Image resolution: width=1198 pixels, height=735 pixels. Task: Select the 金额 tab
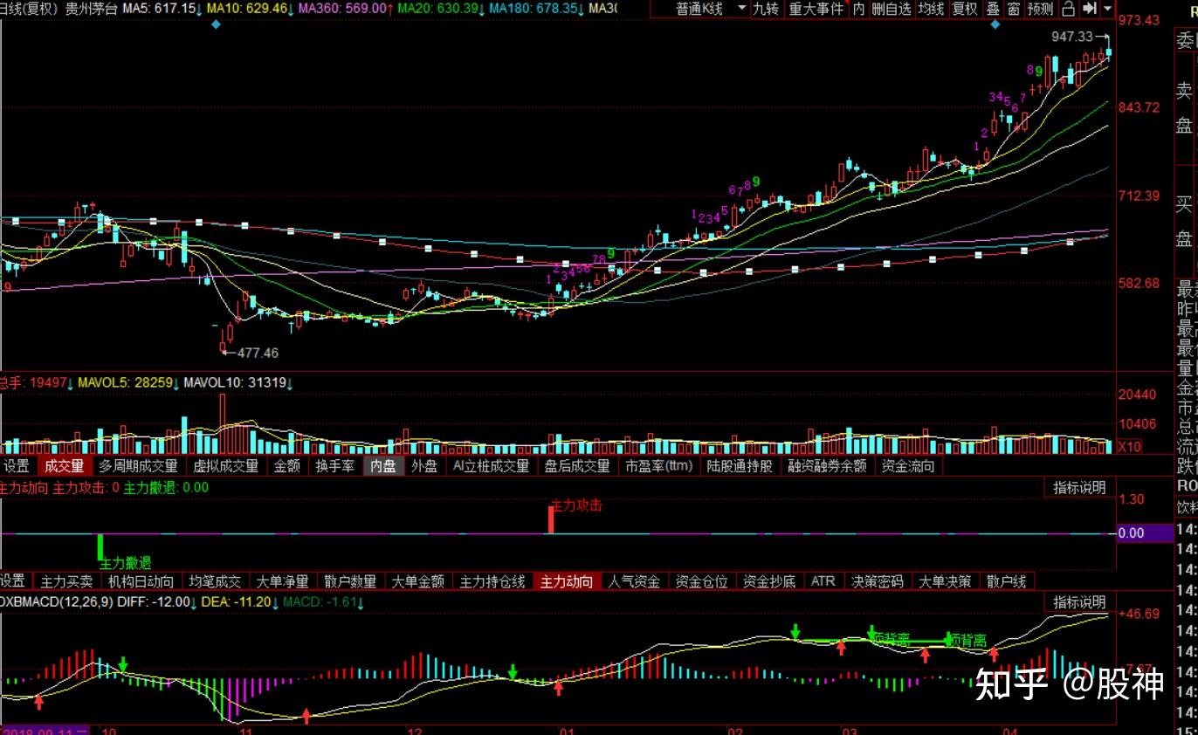pos(287,466)
